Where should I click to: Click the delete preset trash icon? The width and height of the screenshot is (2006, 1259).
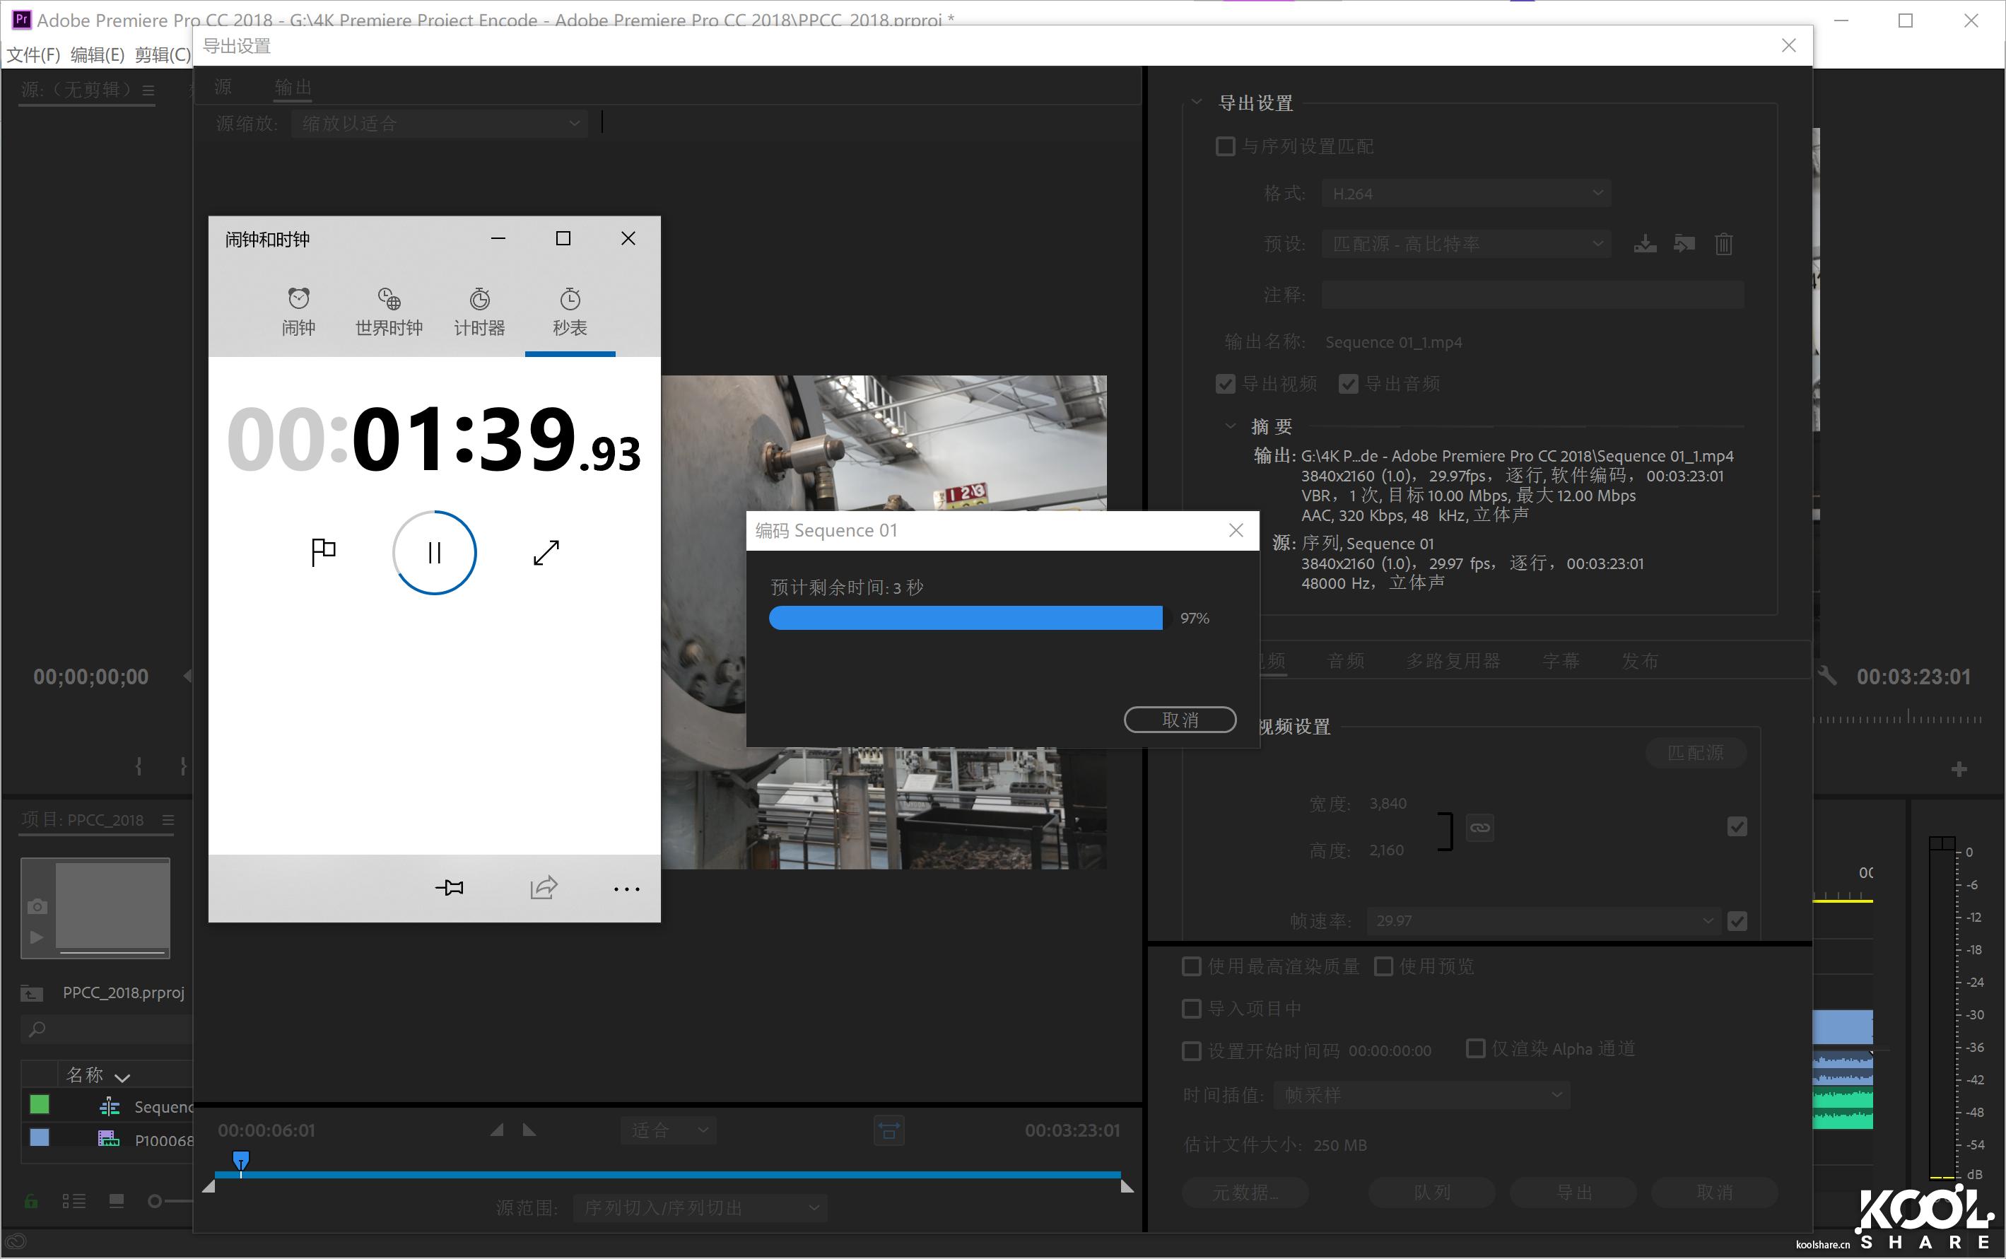coord(1724,244)
